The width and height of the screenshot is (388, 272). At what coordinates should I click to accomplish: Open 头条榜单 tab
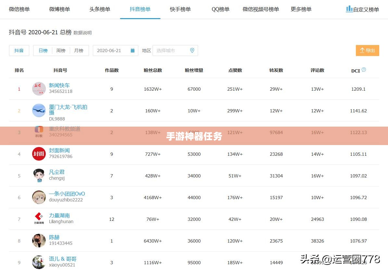(x=100, y=9)
